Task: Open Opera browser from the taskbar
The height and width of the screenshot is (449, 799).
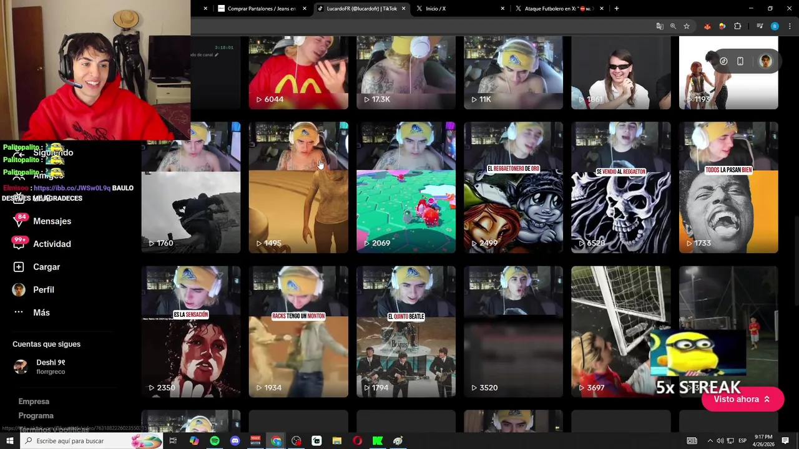Action: coord(357,441)
